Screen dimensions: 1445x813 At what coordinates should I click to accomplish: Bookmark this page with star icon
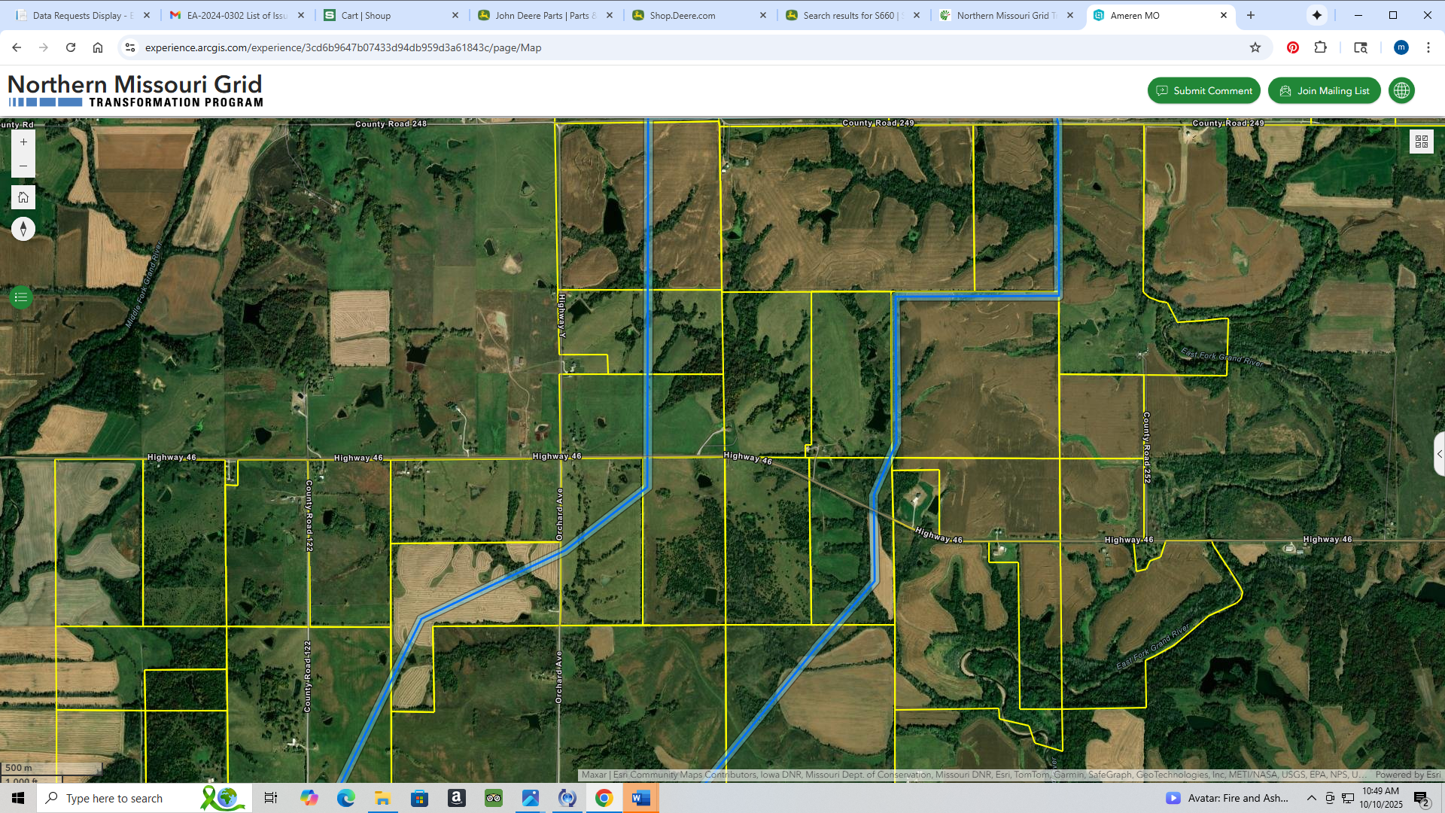(x=1255, y=47)
